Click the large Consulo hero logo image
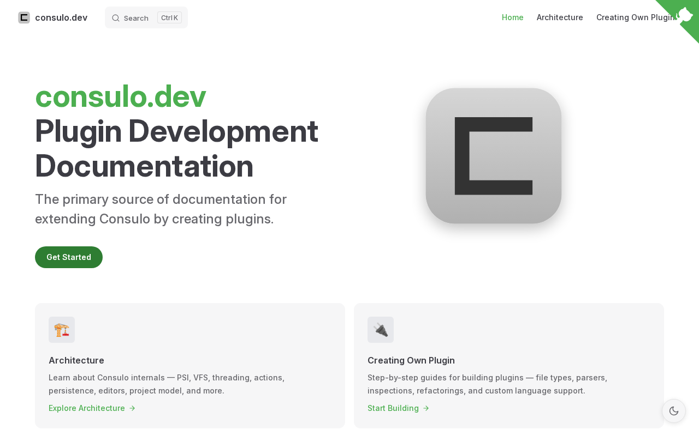699x436 pixels. 494,156
